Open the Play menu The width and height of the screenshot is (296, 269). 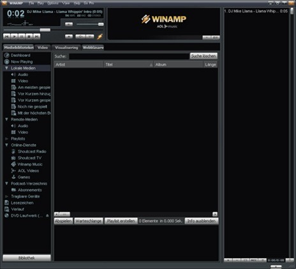point(41,3)
